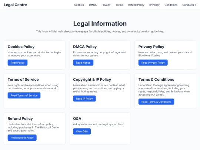Click the Copyright & IP Policy heading

coord(92,80)
